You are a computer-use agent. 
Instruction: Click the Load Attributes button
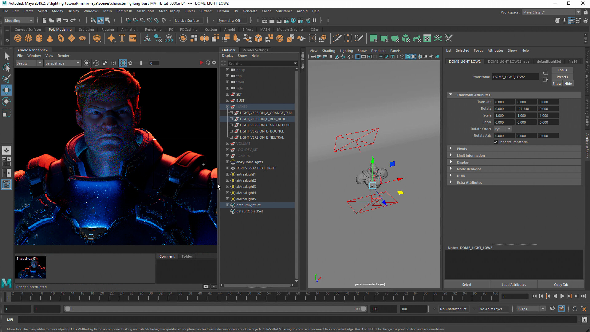pos(514,285)
